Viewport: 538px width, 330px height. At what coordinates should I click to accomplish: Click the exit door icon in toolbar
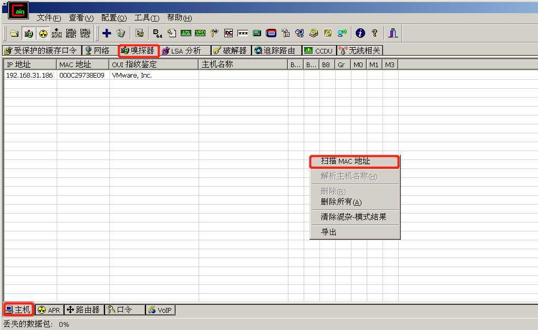coord(393,33)
